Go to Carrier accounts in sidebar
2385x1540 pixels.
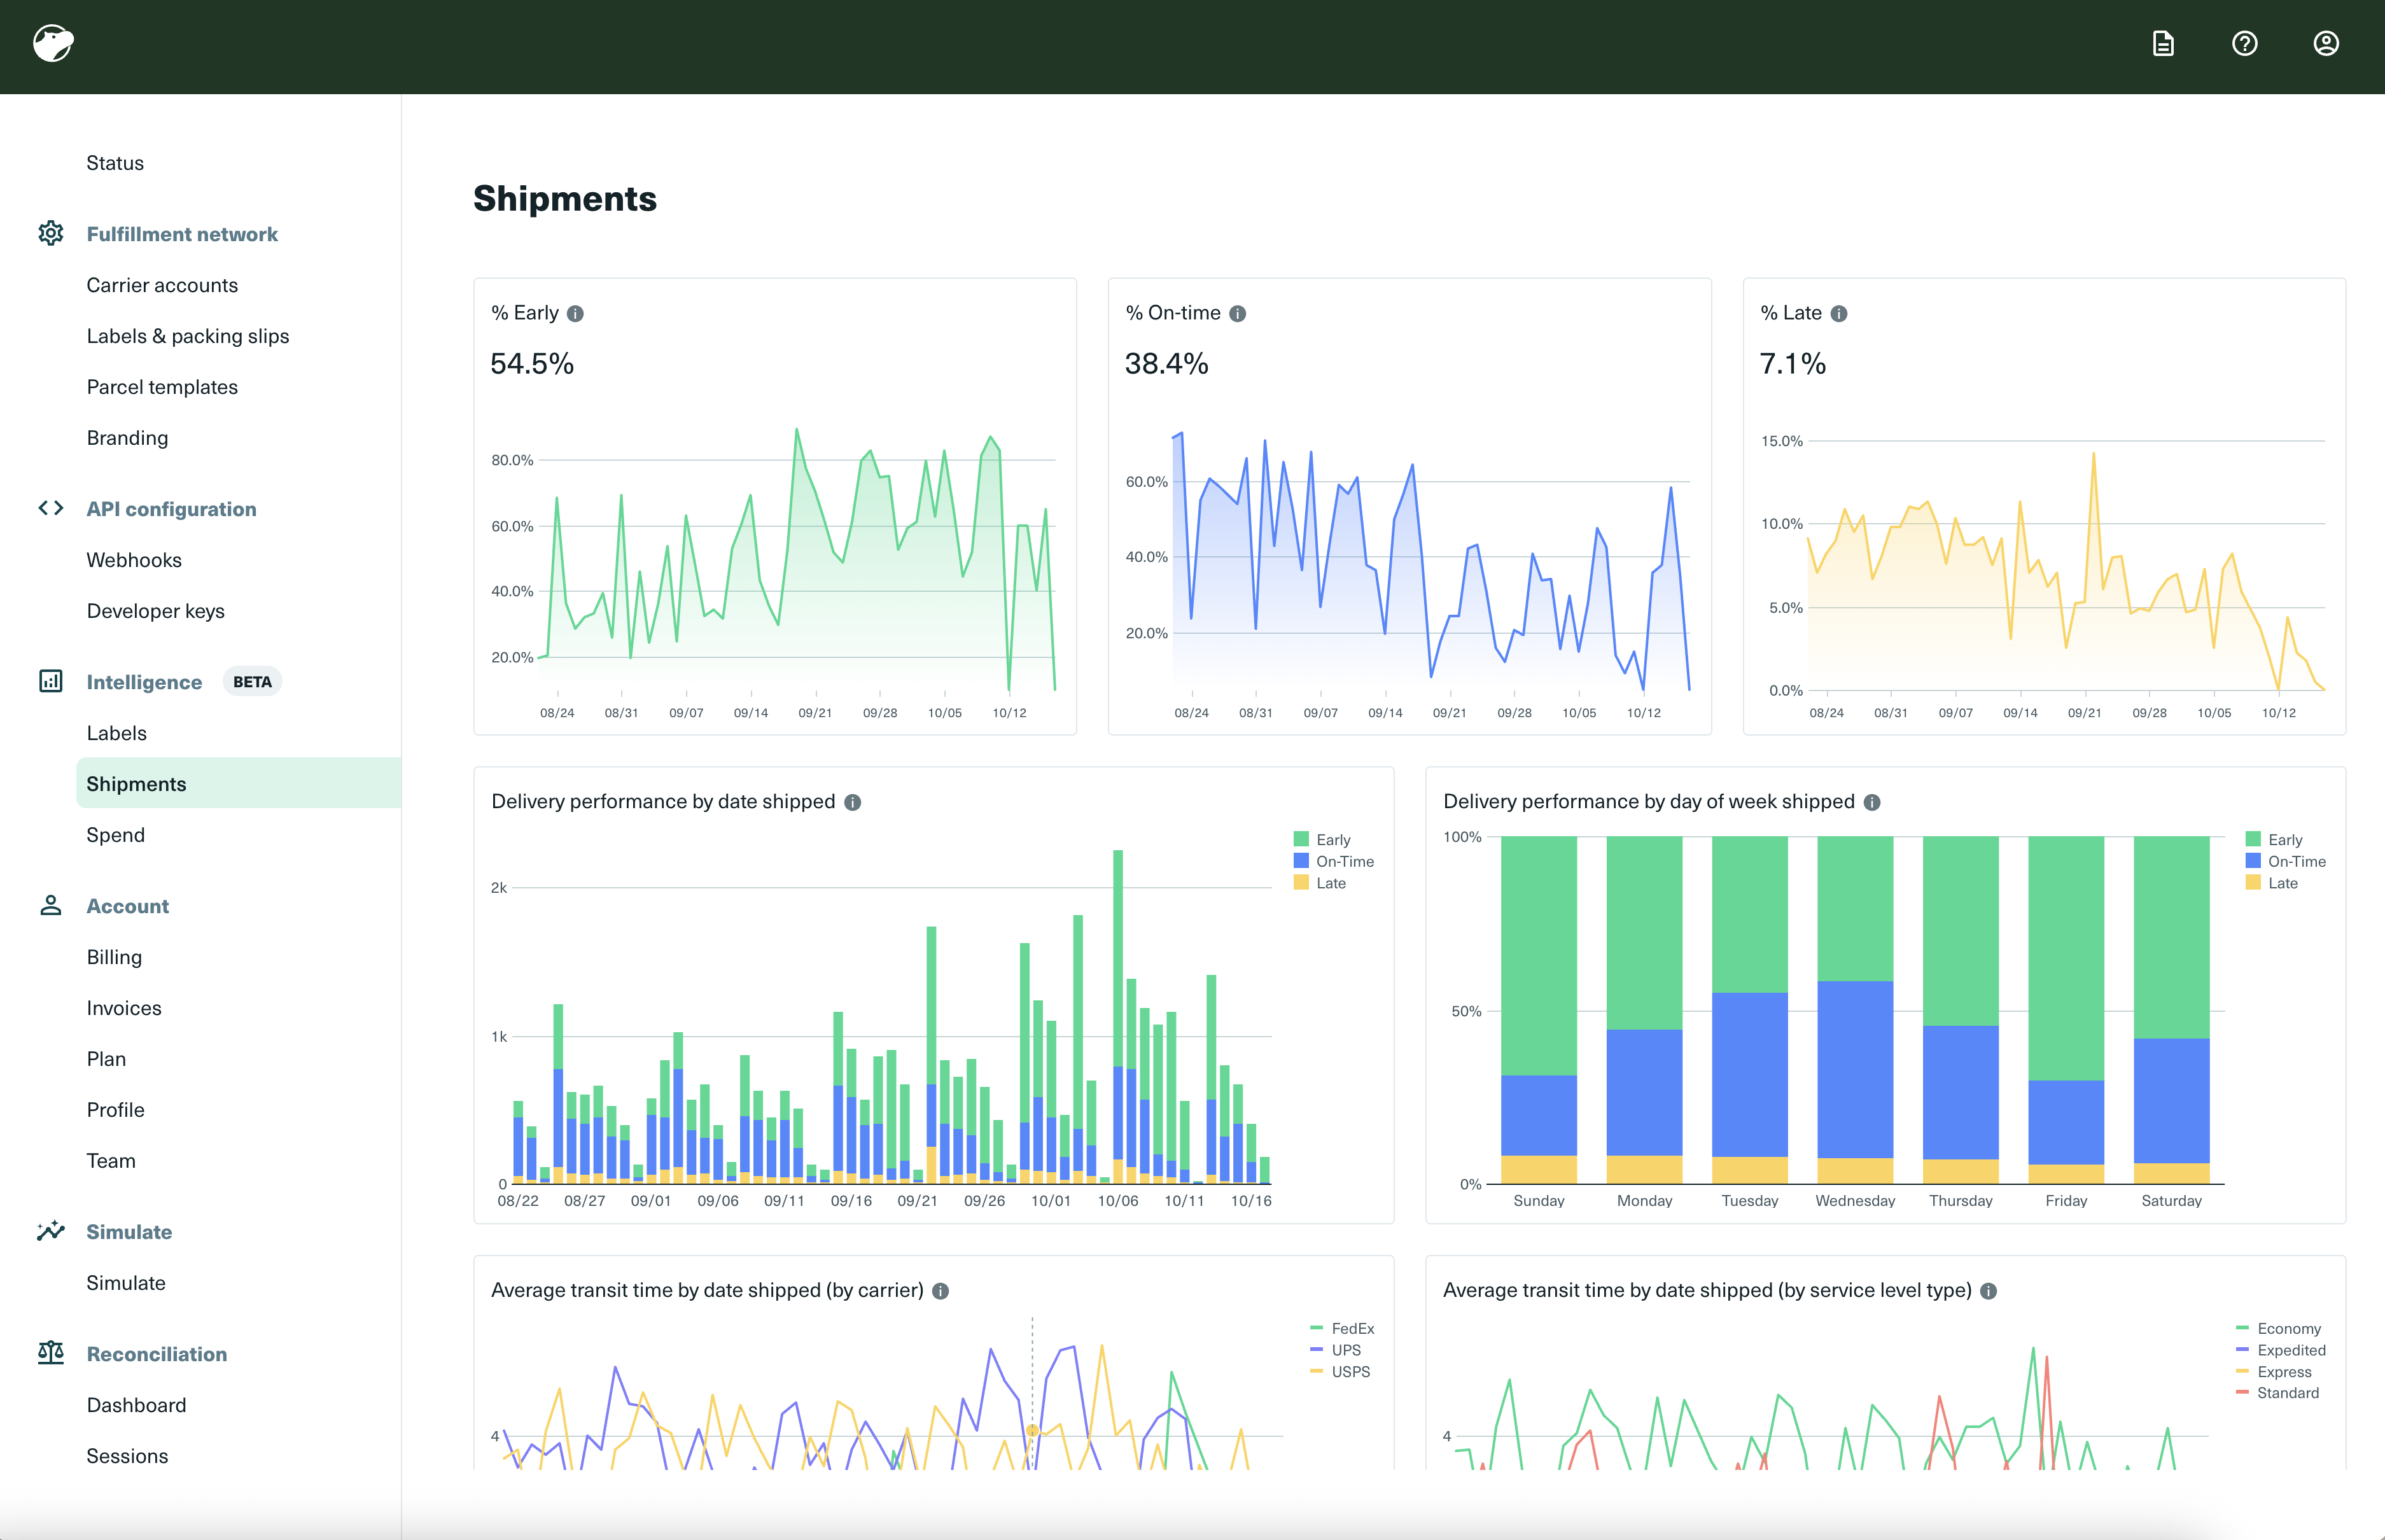(162, 285)
